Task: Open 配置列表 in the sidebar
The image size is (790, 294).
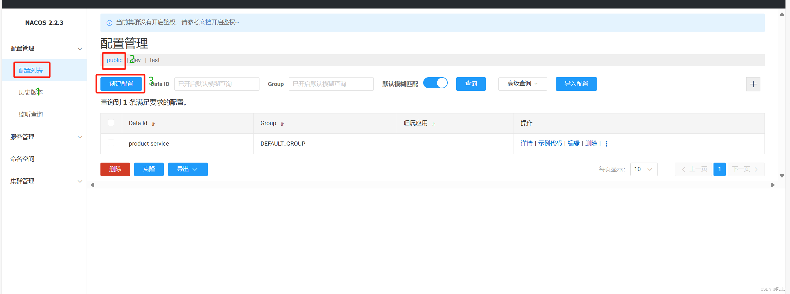Action: click(x=31, y=70)
